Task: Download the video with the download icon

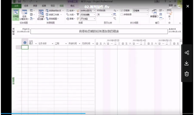Action: [187, 63]
